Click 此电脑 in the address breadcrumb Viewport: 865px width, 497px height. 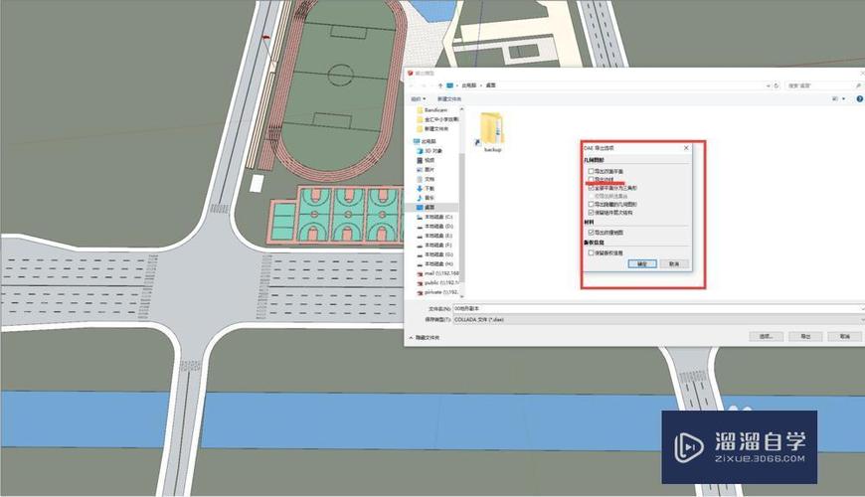469,85
